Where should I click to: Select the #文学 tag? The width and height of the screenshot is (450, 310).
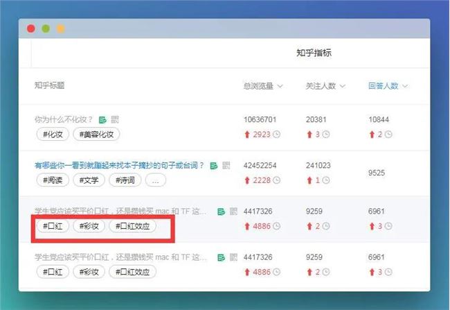(x=89, y=180)
